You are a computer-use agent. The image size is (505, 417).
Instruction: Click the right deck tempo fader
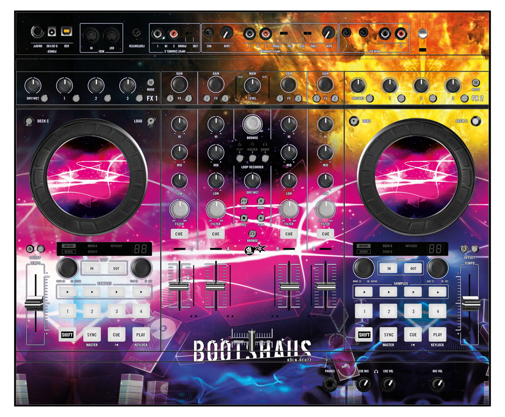(x=471, y=303)
